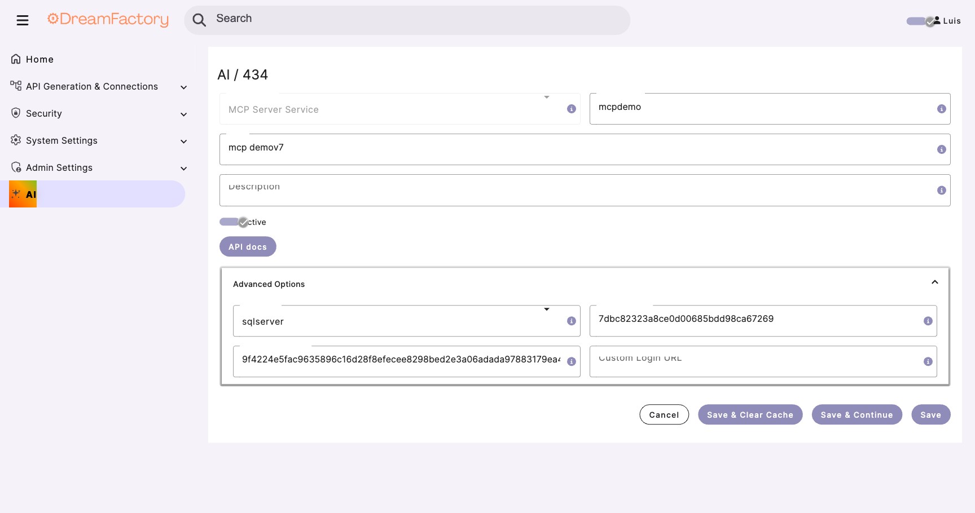The height and width of the screenshot is (513, 975).
Task: Toggle the theme switch near Luis
Action: 917,21
